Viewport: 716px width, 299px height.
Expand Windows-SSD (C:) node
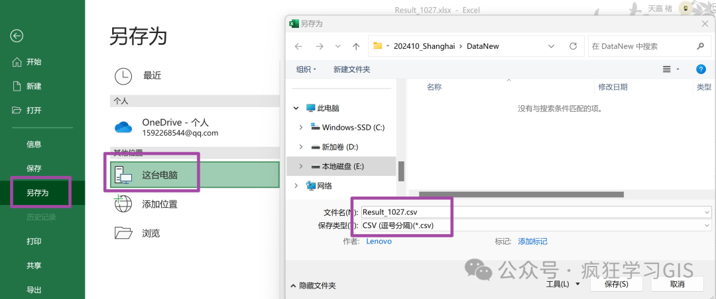tap(301, 128)
